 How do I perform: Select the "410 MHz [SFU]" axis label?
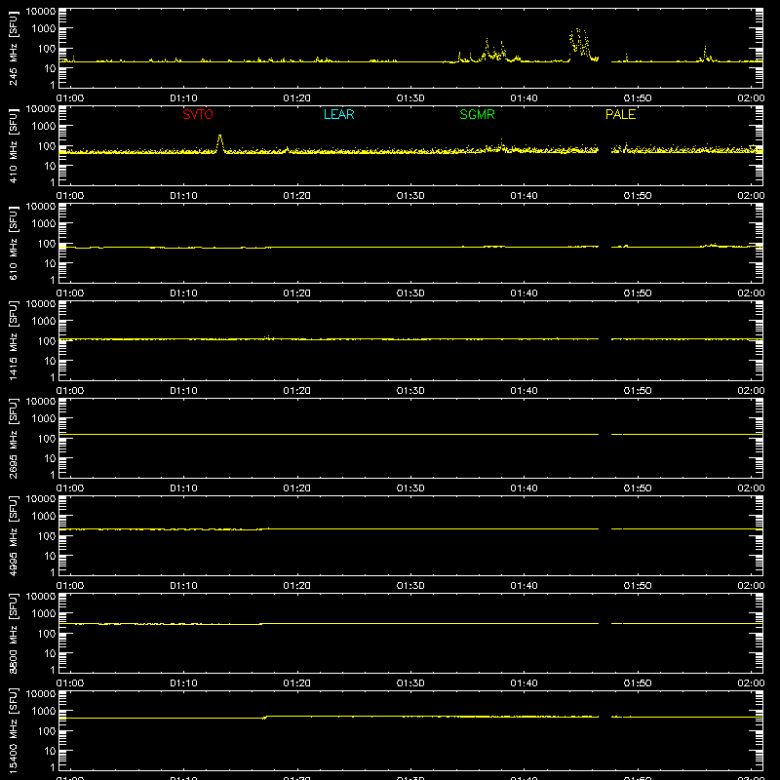point(13,145)
